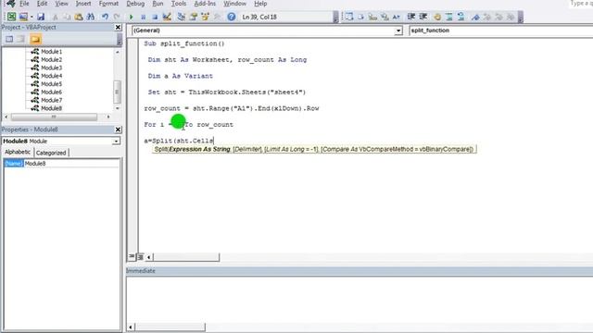This screenshot has height=333, width=593.
Task: Close the Project - VBAProject panel
Action: click(x=118, y=27)
